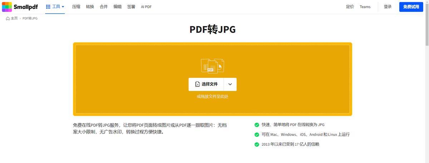
Task: Click green checkmark beside 快速、简单地将 PDF
Action: point(257,125)
